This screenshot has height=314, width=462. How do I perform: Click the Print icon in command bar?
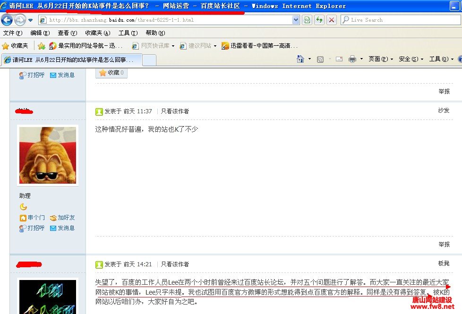[x=352, y=59]
